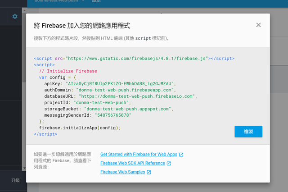The image size is (288, 192).
Task: Open Firebase Web SDK API Reference link
Action: coord(133,163)
